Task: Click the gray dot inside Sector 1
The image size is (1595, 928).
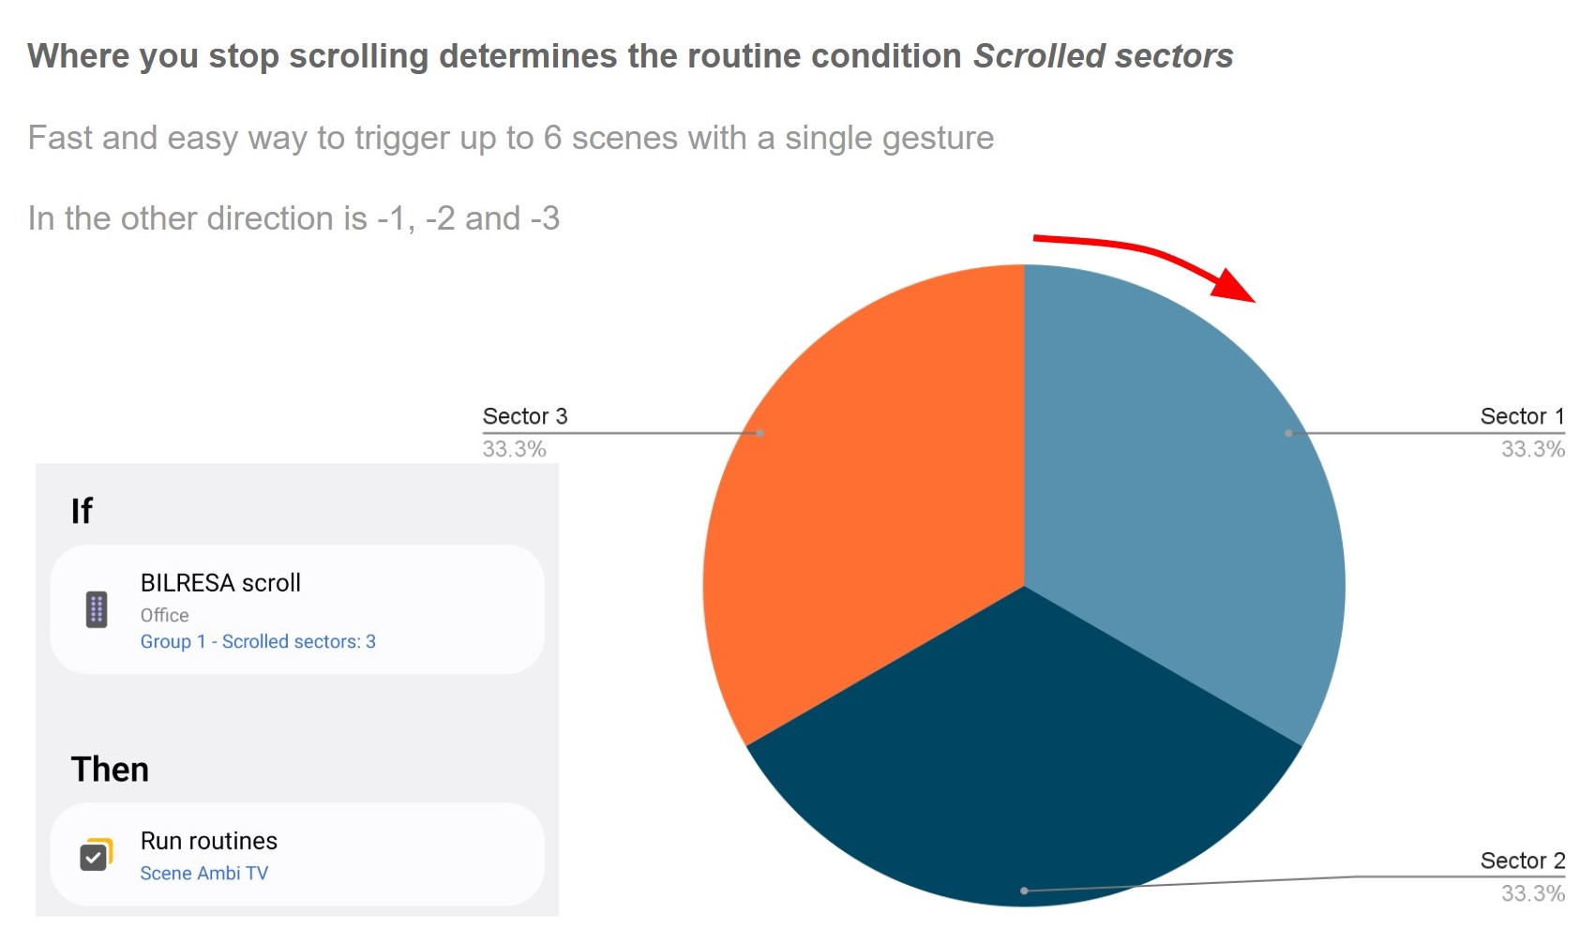Action: pos(1288,433)
